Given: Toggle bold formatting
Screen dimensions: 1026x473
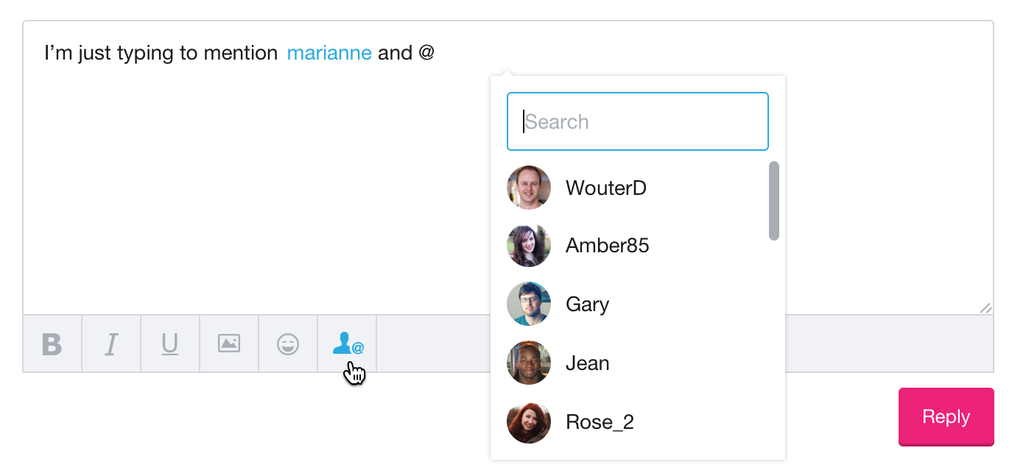Looking at the screenshot, I should tap(52, 344).
